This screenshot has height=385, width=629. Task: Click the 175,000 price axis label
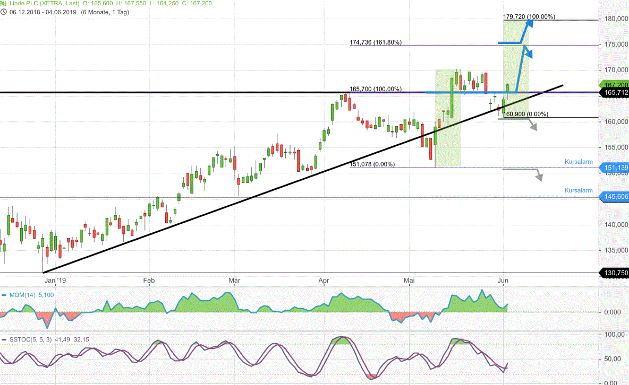point(616,45)
